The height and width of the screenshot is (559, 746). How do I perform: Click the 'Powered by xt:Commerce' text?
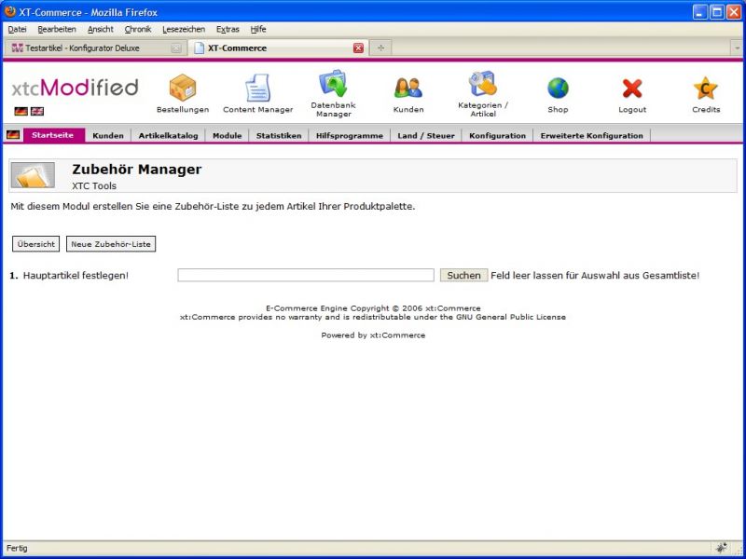373,335
